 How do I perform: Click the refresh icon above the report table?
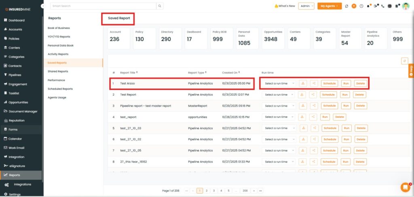[x=404, y=61]
